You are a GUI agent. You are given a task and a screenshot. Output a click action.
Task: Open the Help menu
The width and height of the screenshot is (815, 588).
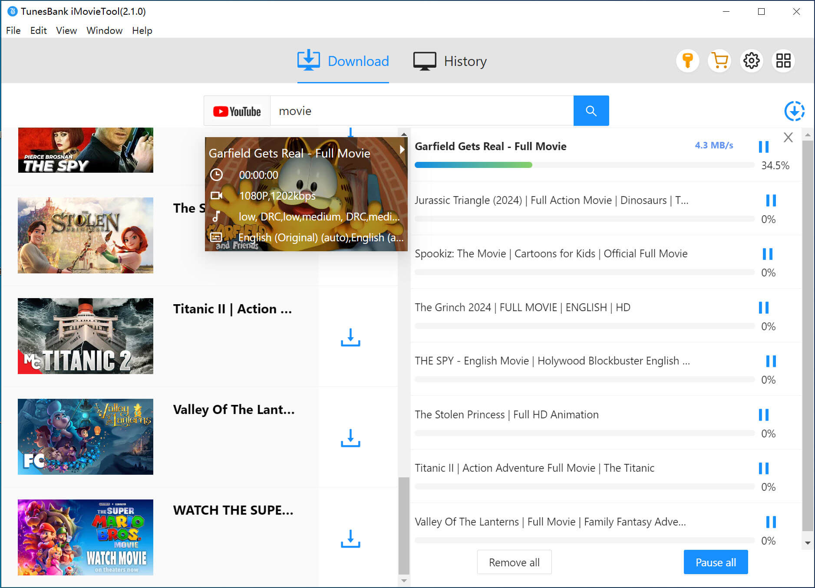click(142, 30)
